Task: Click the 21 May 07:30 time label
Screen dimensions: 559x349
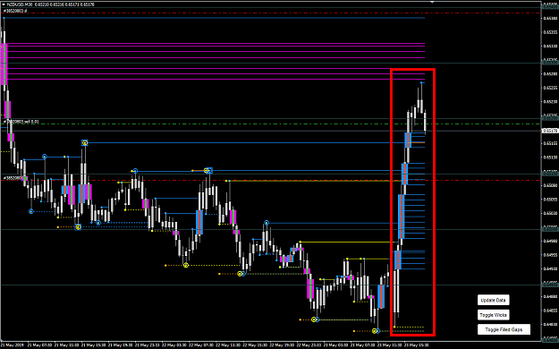Action: (x=39, y=345)
